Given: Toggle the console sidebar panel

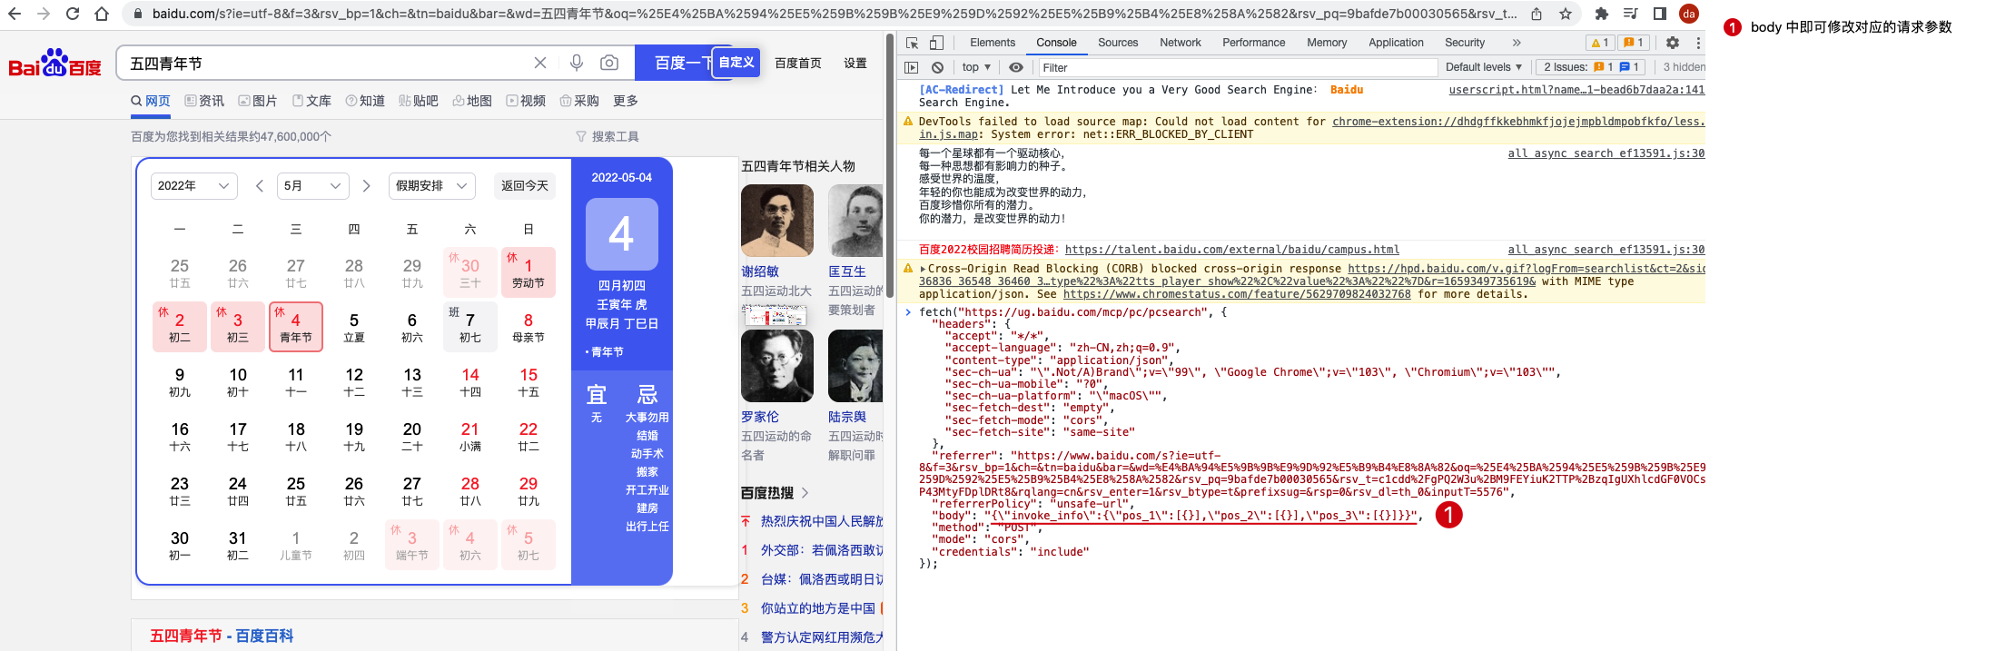Looking at the screenshot, I should (912, 67).
